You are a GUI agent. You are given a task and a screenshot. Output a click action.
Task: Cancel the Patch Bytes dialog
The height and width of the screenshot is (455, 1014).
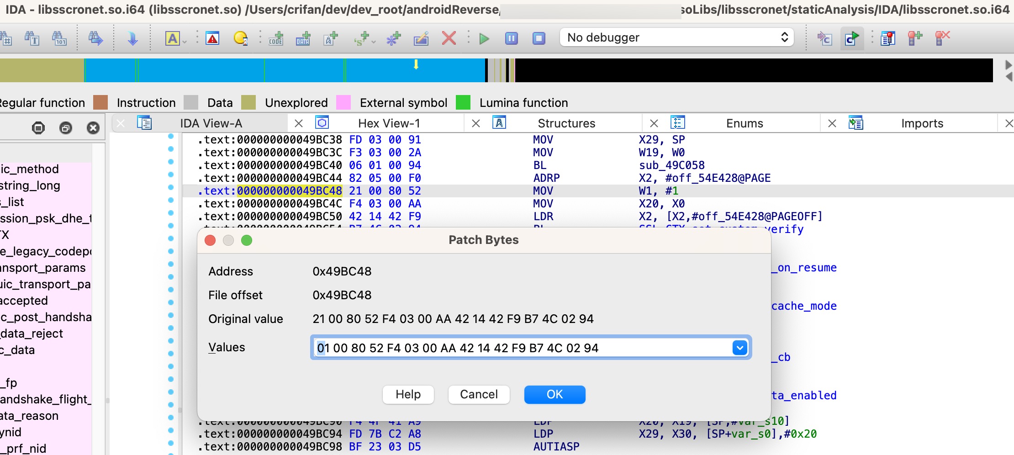479,395
